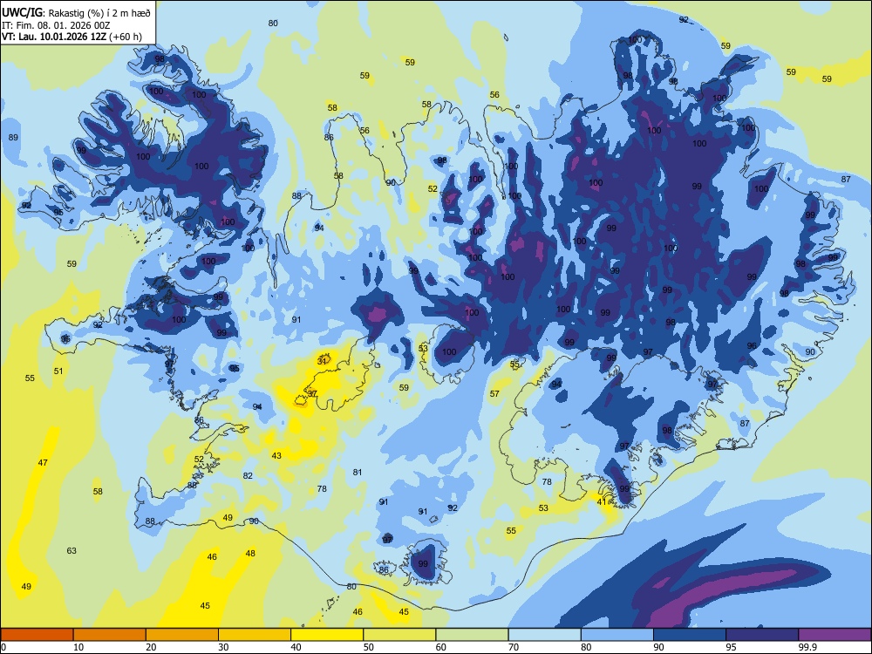The height and width of the screenshot is (654, 872).
Task: Click the legend tick label '50'
Action: (x=369, y=647)
